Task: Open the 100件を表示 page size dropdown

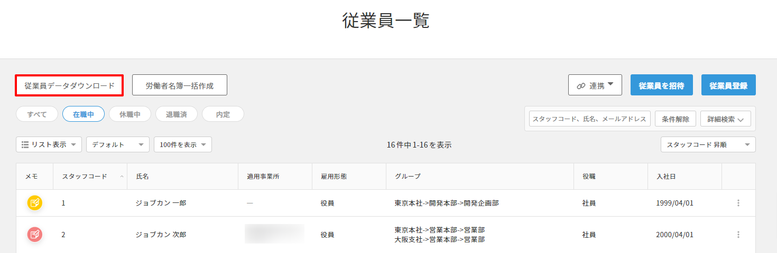Action: [182, 144]
